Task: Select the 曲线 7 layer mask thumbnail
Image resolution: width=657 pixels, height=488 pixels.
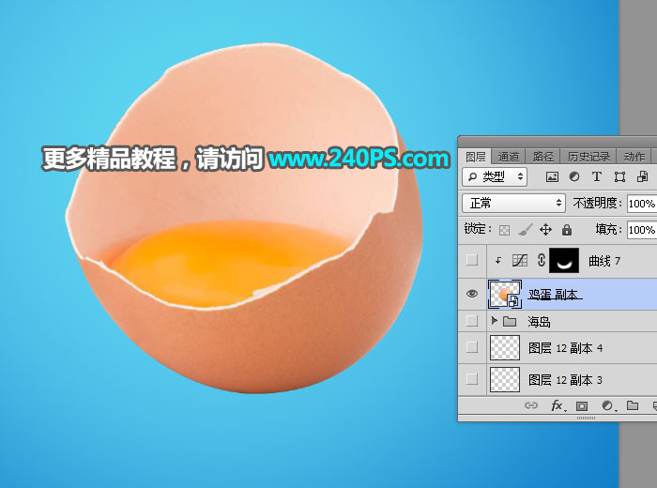Action: pos(564,261)
